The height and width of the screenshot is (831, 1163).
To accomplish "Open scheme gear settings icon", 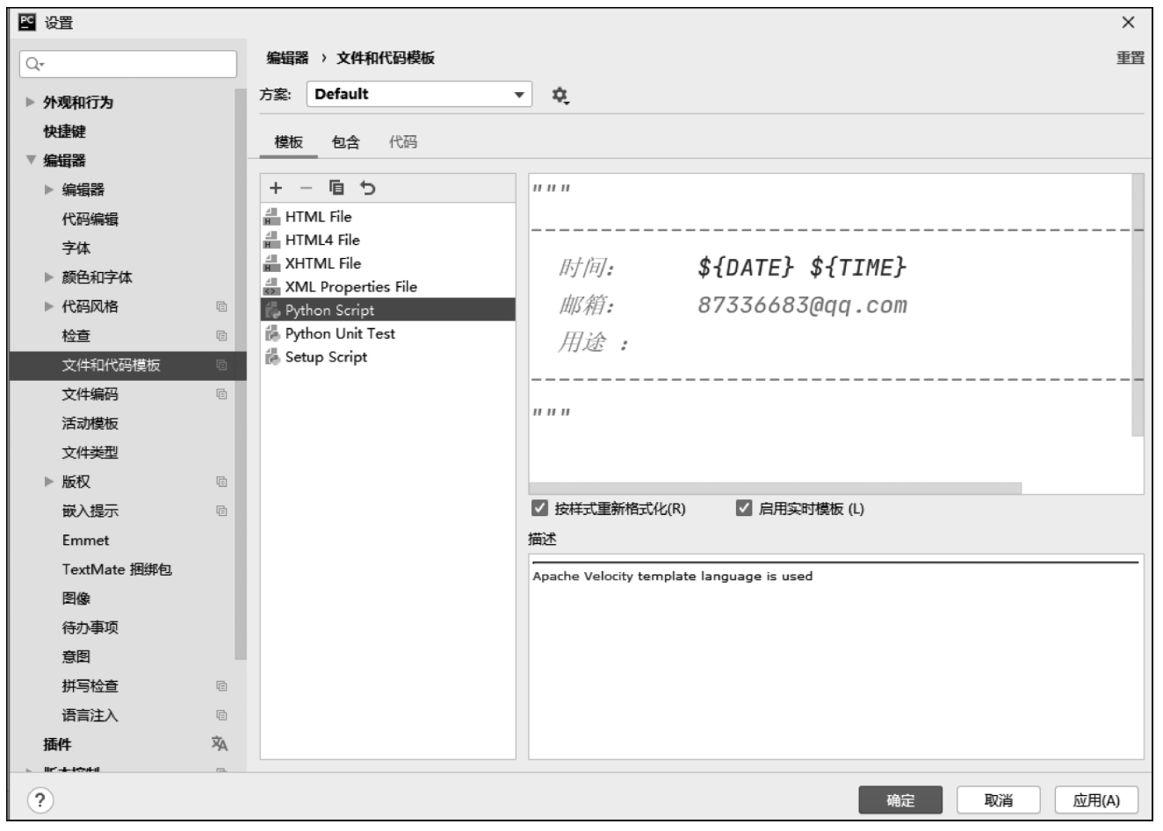I will (560, 95).
